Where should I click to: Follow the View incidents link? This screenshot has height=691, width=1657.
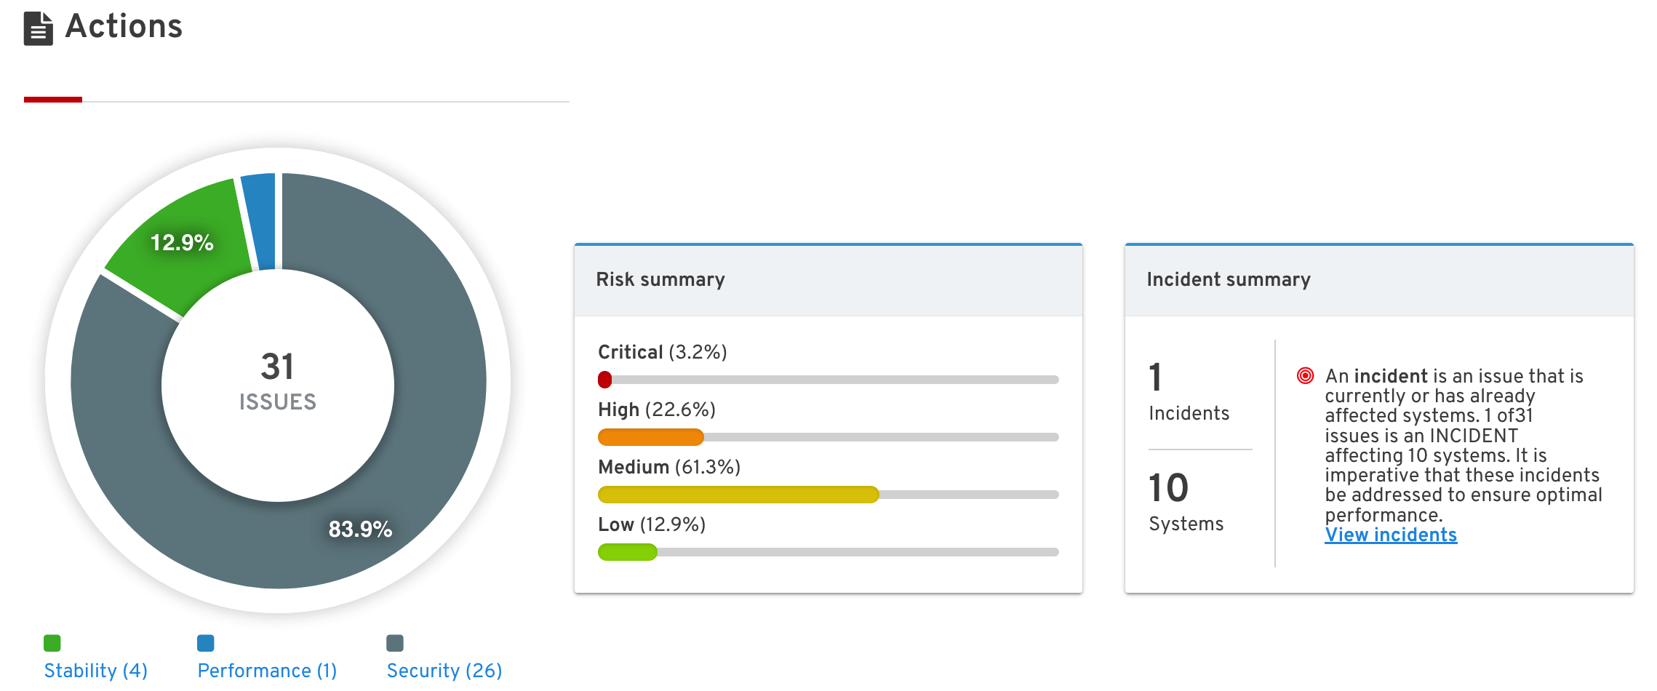point(1390,535)
